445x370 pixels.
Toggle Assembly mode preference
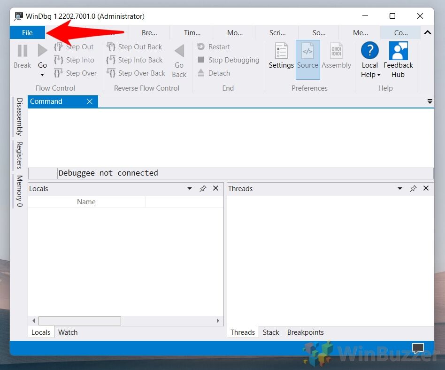(x=336, y=56)
